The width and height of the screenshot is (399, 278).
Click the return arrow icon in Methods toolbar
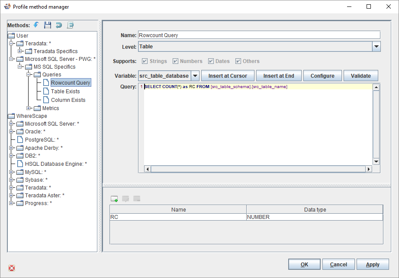(59, 25)
